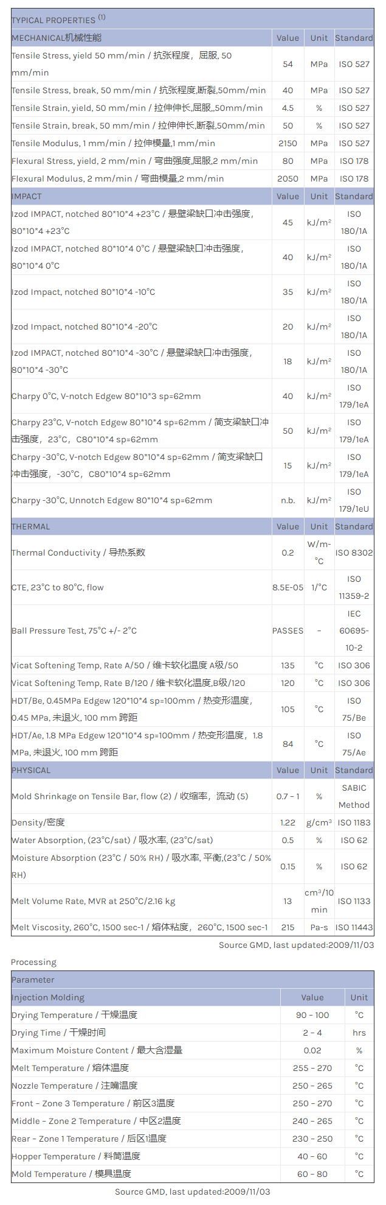Click the Flexural Modulus value 2050

(x=288, y=178)
